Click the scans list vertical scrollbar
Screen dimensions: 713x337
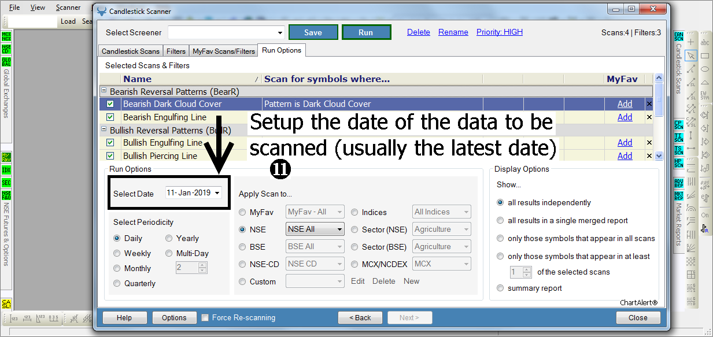click(x=659, y=117)
